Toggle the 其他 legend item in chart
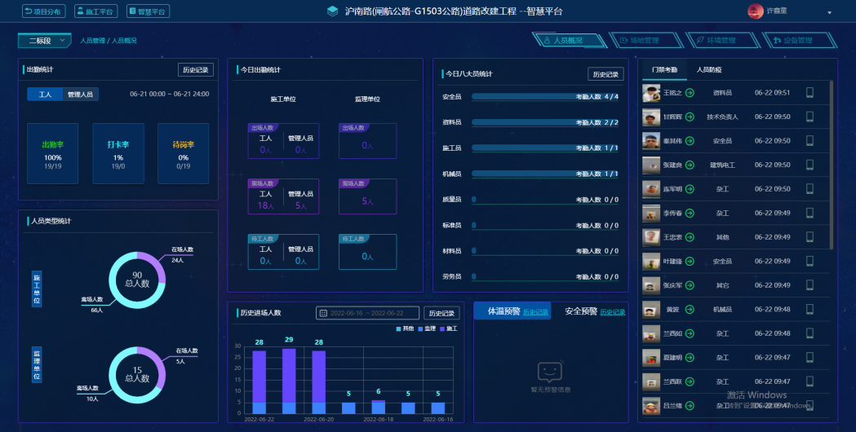 coord(405,329)
